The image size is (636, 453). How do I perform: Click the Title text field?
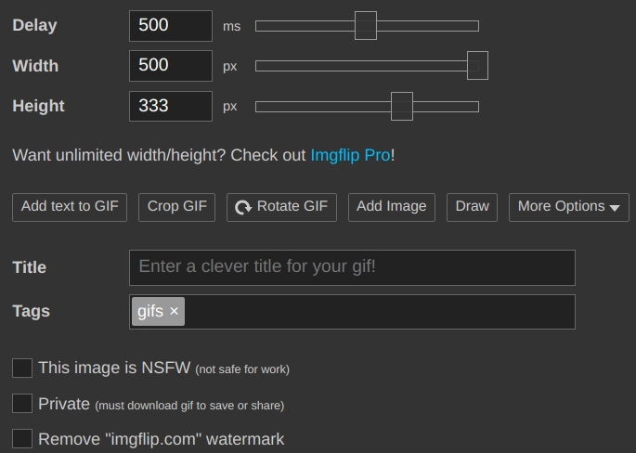pos(352,267)
